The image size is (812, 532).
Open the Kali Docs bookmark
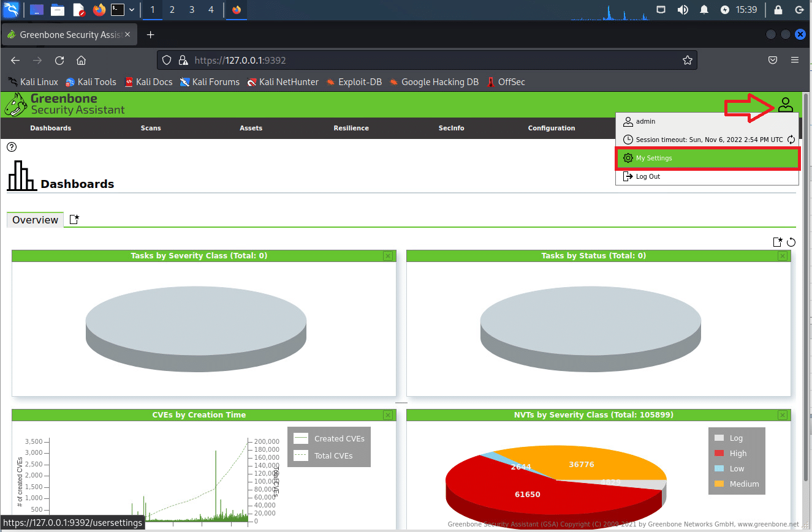point(148,82)
